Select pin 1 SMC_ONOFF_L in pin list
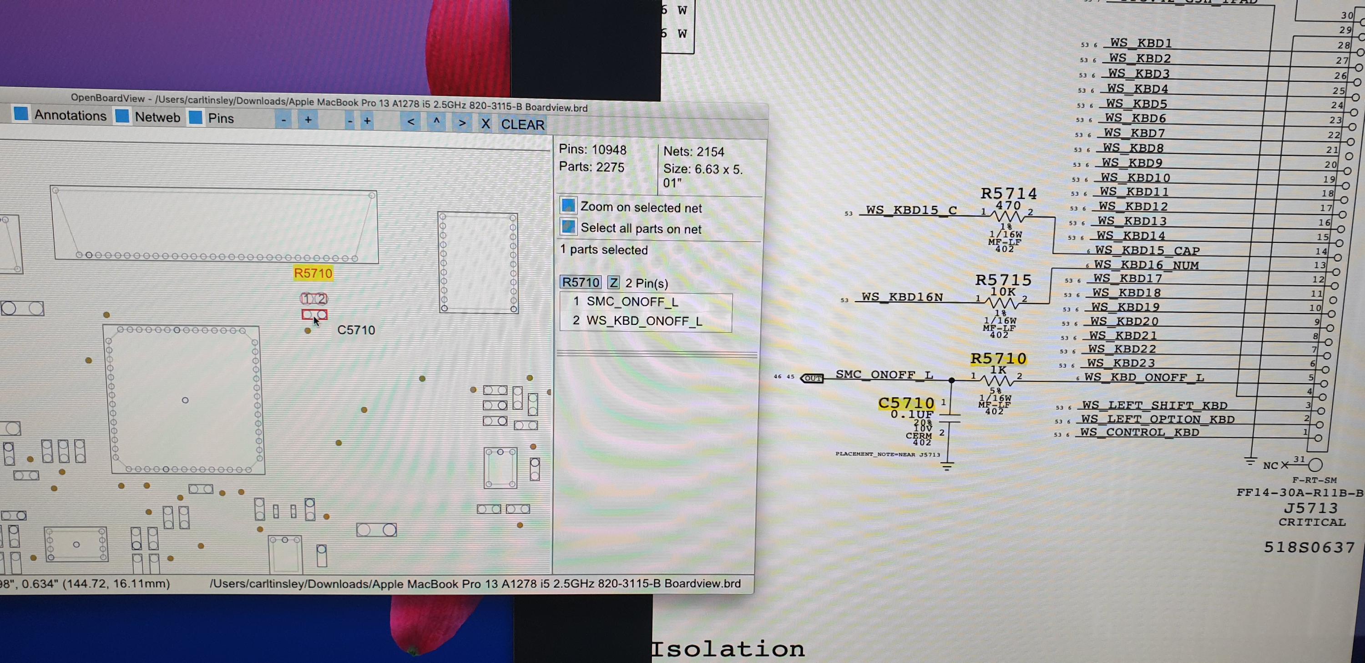1365x663 pixels. click(632, 302)
